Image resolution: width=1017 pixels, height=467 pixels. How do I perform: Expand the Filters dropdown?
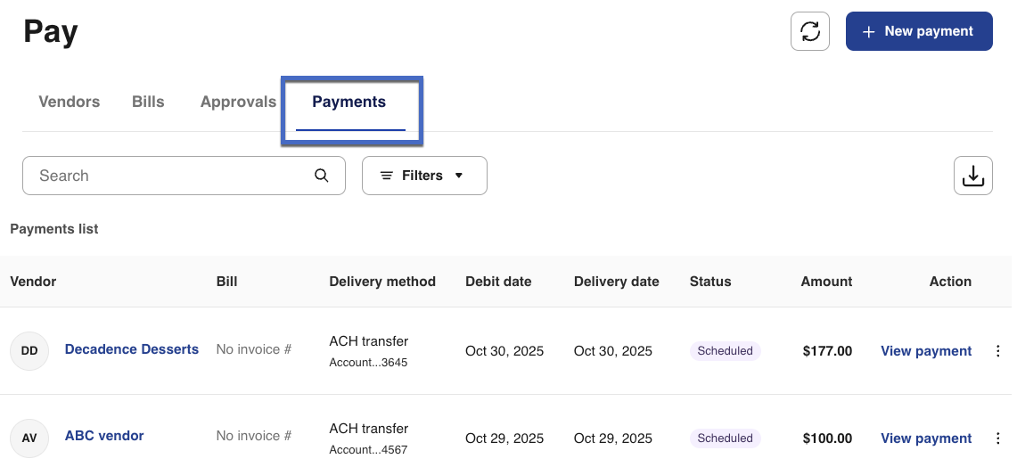pos(424,176)
